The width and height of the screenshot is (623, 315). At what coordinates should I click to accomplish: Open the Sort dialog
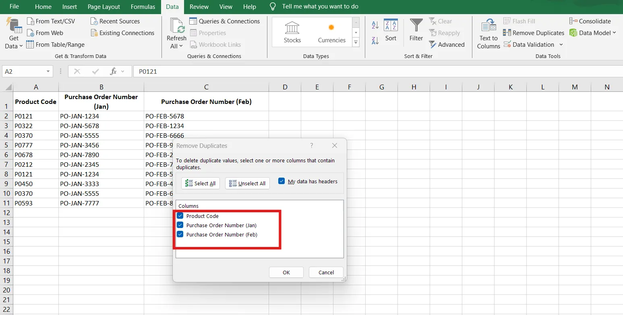pos(391,30)
